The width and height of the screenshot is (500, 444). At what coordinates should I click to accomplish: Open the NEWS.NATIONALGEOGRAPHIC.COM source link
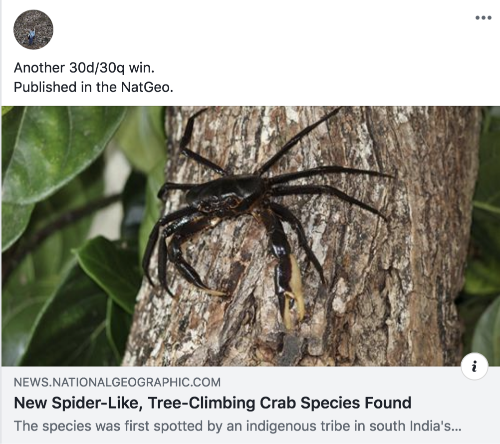click(x=117, y=383)
